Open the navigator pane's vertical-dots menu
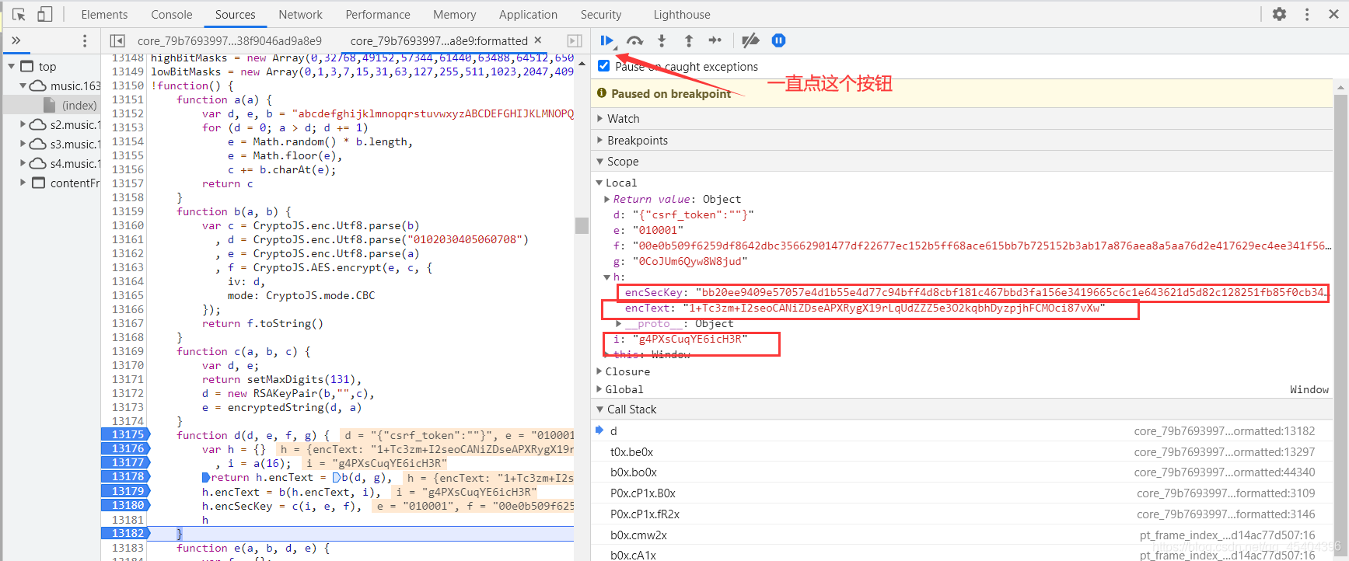This screenshot has height=561, width=1349. 85,40
